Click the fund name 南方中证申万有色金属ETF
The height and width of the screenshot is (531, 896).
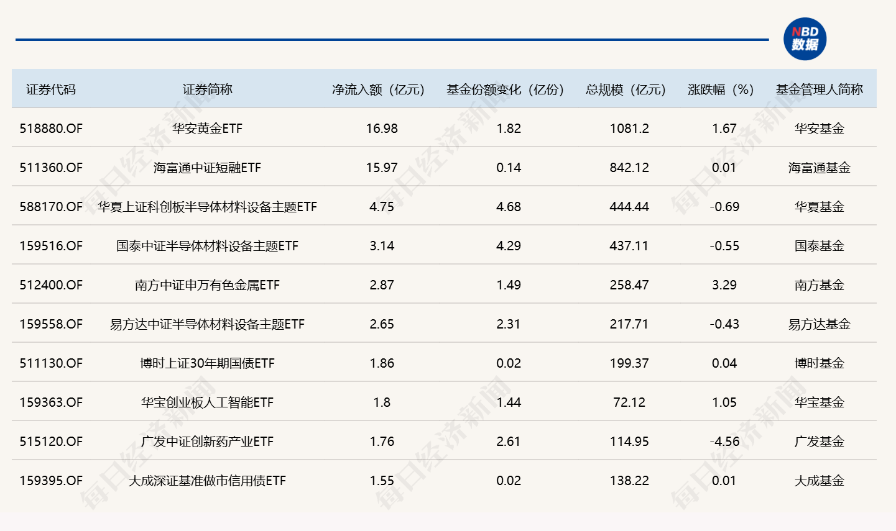click(x=207, y=285)
